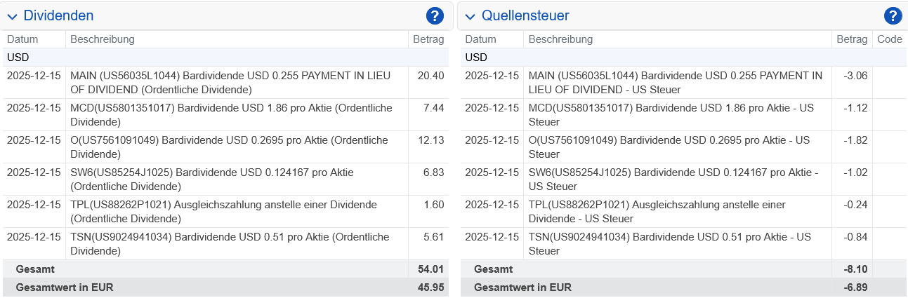
Task: Open help for the Dividenden section
Action: click(x=435, y=15)
